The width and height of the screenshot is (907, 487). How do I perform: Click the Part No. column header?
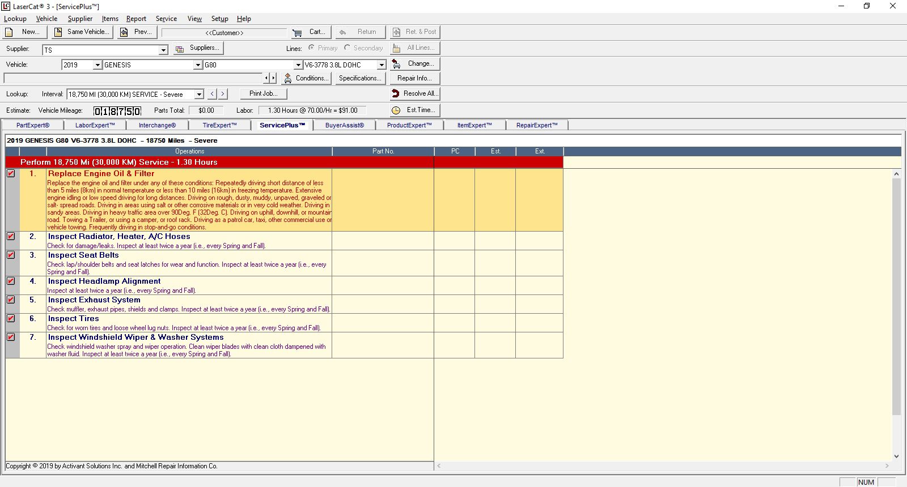pos(383,151)
